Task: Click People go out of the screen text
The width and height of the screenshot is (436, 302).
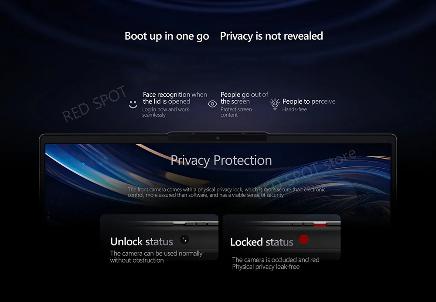Action: [245, 98]
